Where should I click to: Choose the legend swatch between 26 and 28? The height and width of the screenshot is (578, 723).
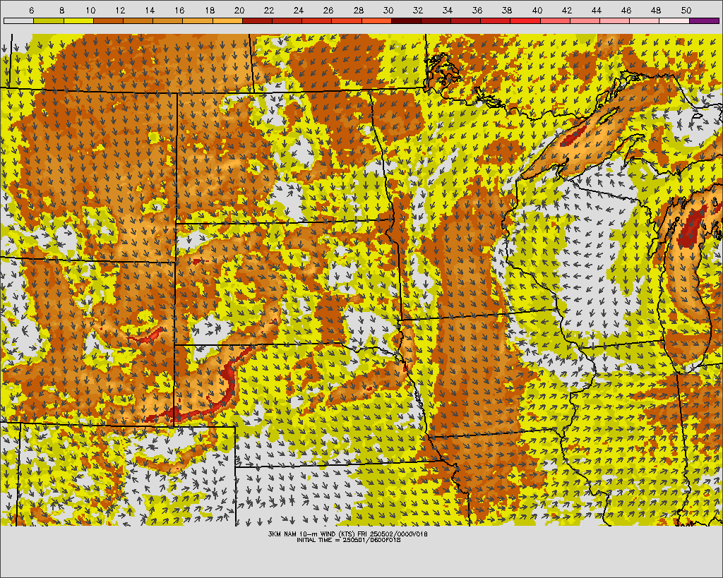point(347,20)
